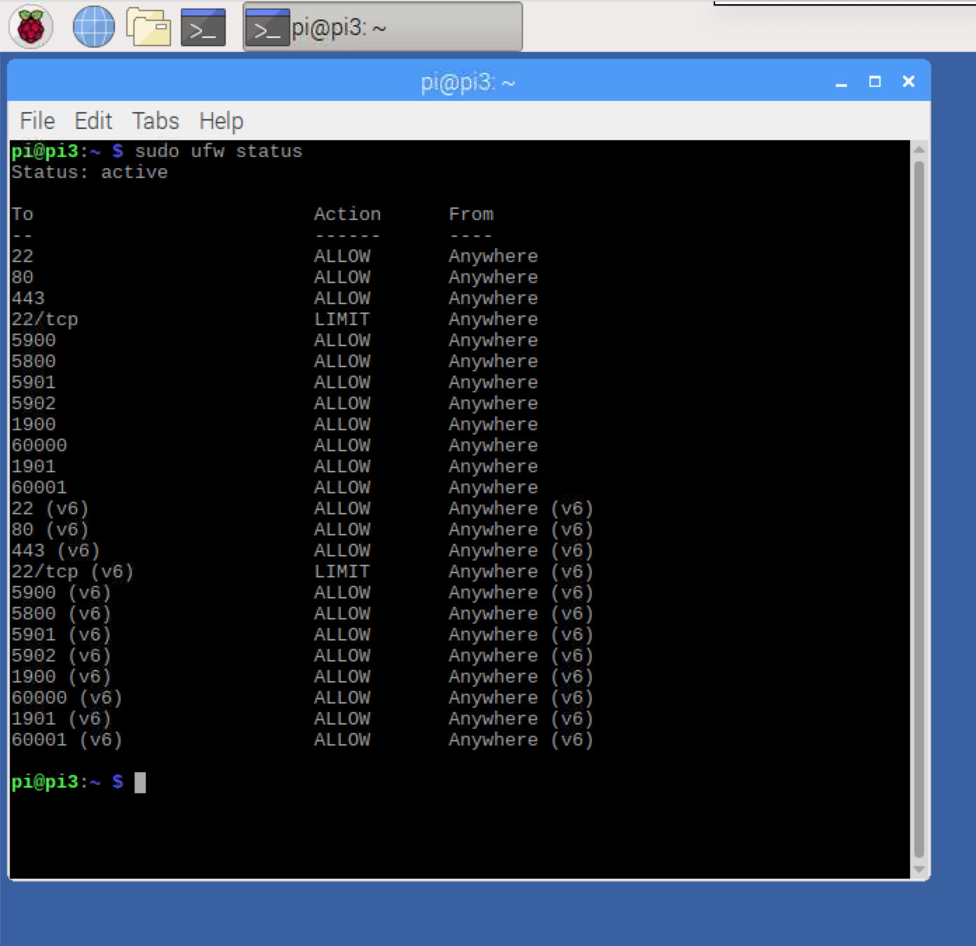Minimize the terminal window
Viewport: 976px width, 946px height.
pos(841,83)
